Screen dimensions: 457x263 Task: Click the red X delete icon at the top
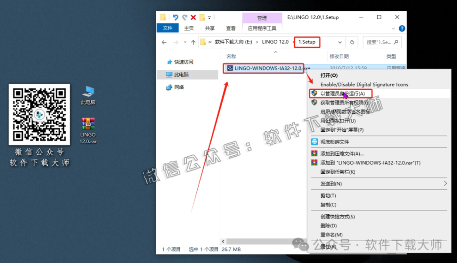coord(193,16)
